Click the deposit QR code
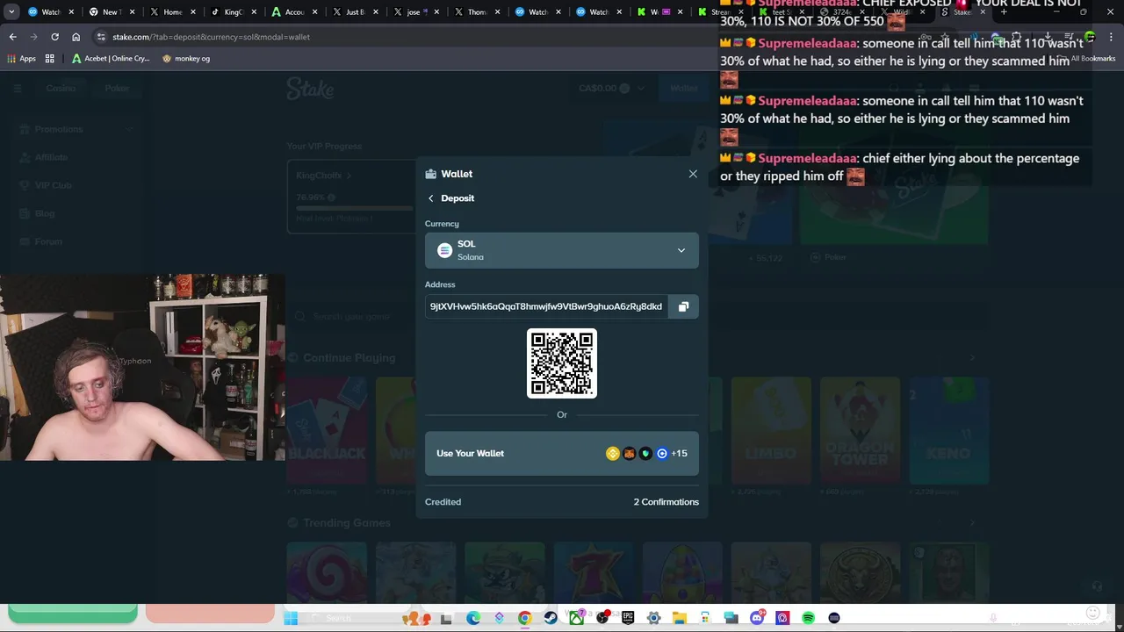 562,363
